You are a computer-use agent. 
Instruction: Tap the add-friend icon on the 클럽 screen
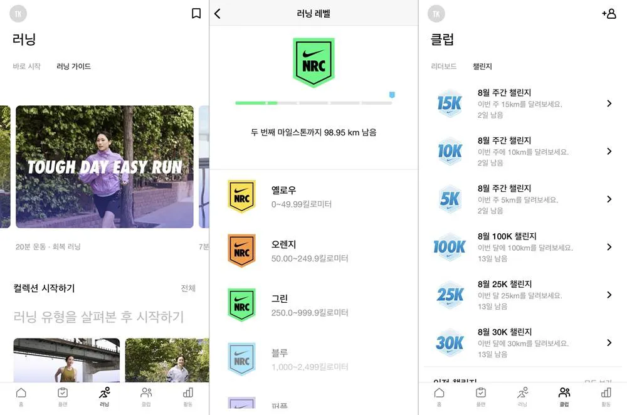[x=608, y=13]
